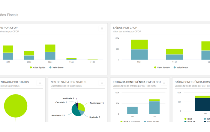Toggle the ICMS legend in Saída Conferência chart

[x=188, y=119]
